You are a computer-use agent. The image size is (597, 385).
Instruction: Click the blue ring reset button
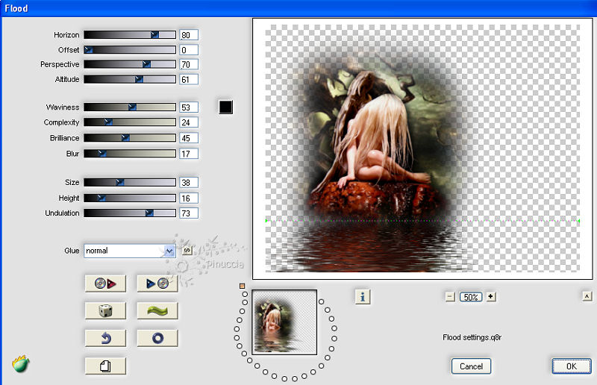pyautogui.click(x=157, y=338)
